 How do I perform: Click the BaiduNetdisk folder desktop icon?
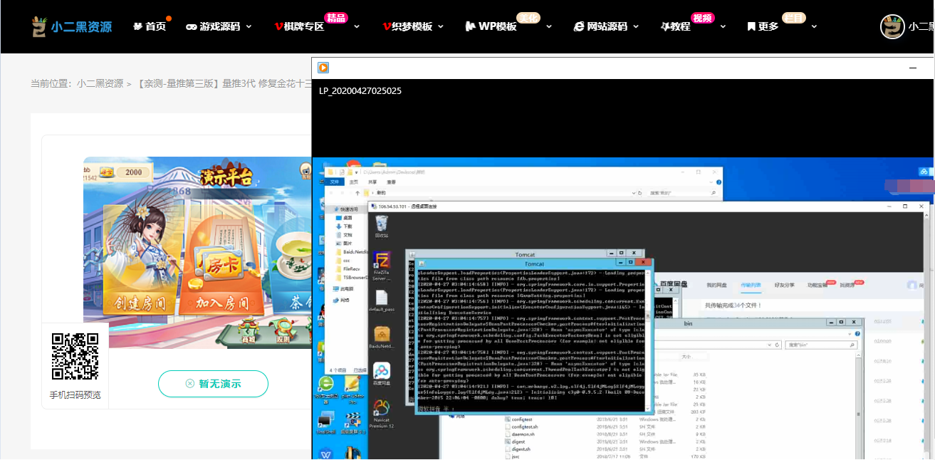pos(382,338)
